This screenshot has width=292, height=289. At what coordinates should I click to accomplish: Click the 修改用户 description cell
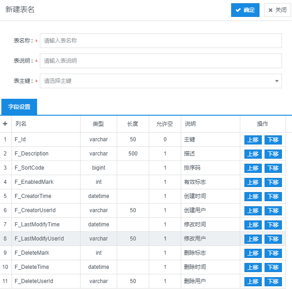pos(211,239)
